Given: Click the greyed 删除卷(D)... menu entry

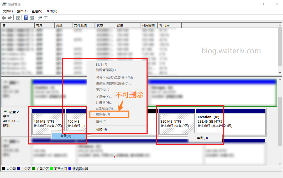Looking at the screenshot, I should (104, 114).
